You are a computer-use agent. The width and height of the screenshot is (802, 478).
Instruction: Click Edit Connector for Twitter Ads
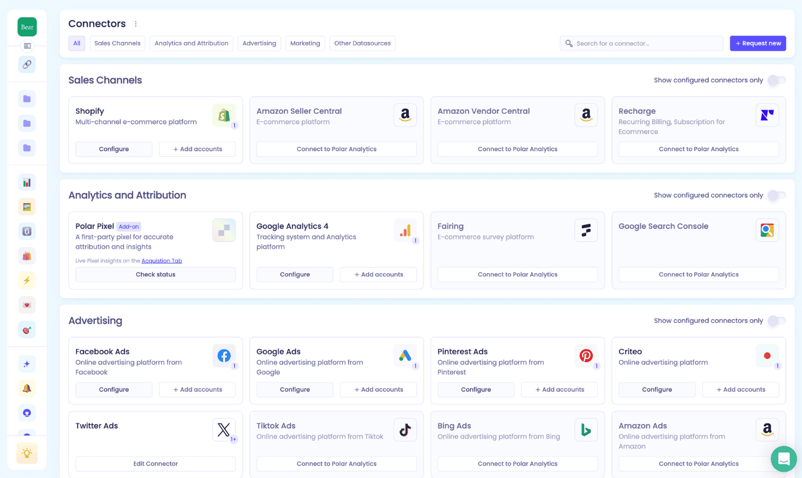tap(155, 464)
